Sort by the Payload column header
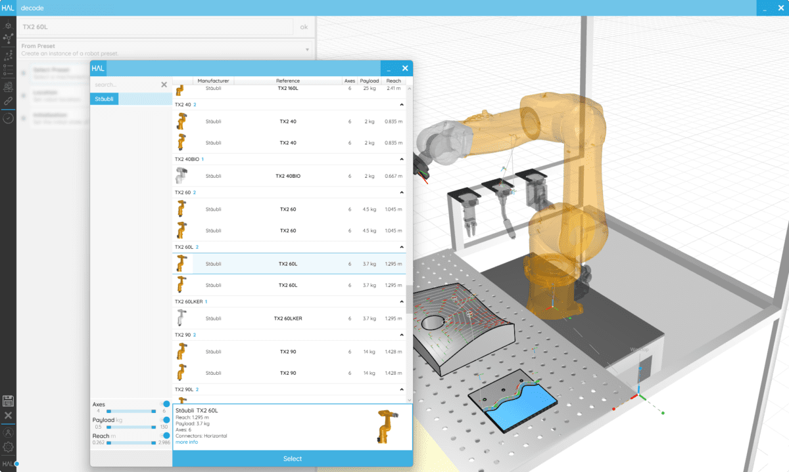 click(370, 81)
